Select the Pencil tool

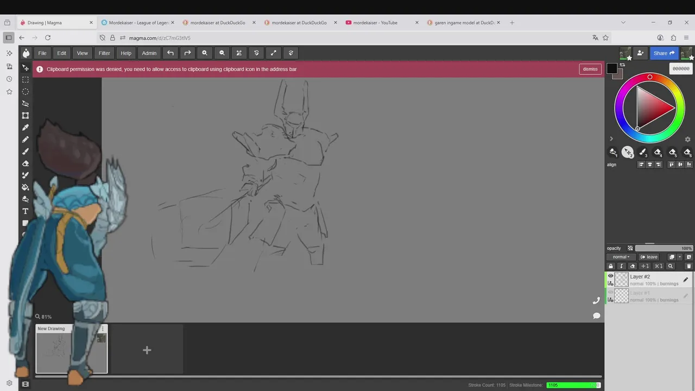pyautogui.click(x=25, y=139)
